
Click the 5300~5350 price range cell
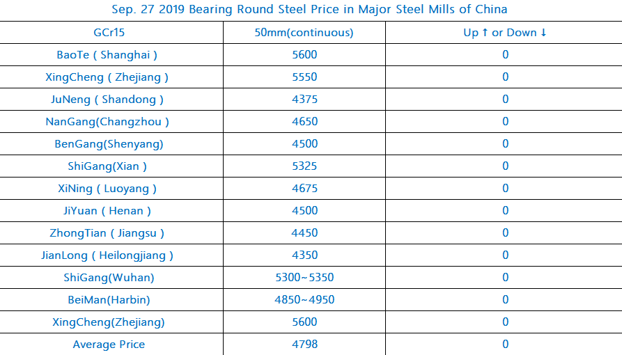[304, 278]
